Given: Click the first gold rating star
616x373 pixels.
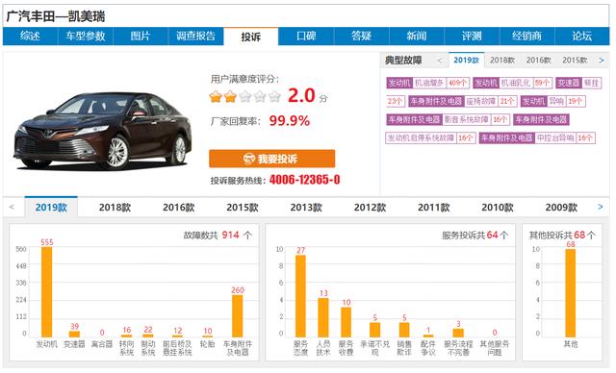Looking at the screenshot, I should 216,96.
